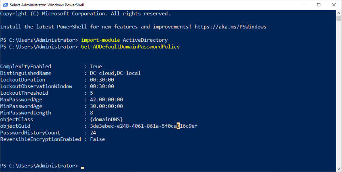Click the LockoutThreshold value 5
Screen dimensions: 342x172
coord(91,93)
